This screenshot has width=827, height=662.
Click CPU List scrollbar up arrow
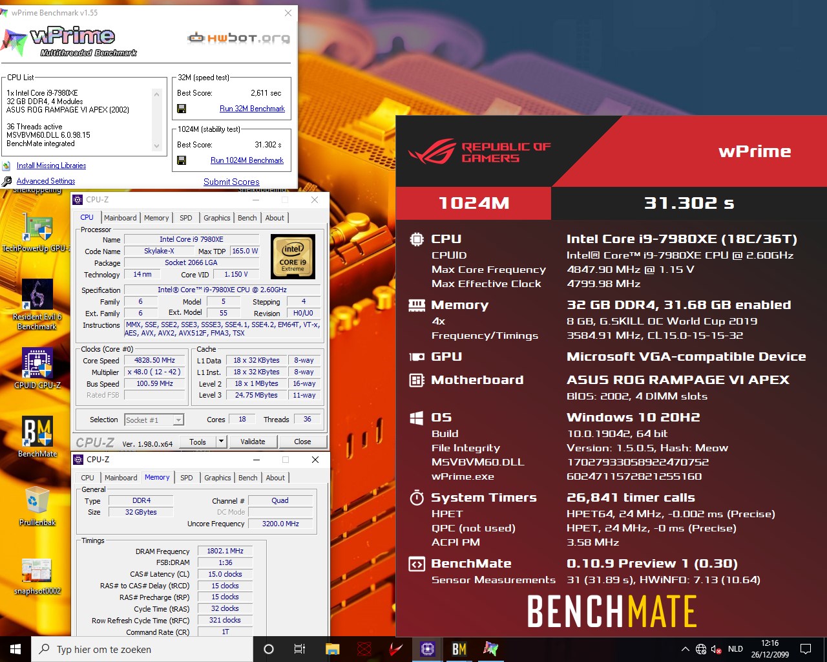click(x=156, y=94)
